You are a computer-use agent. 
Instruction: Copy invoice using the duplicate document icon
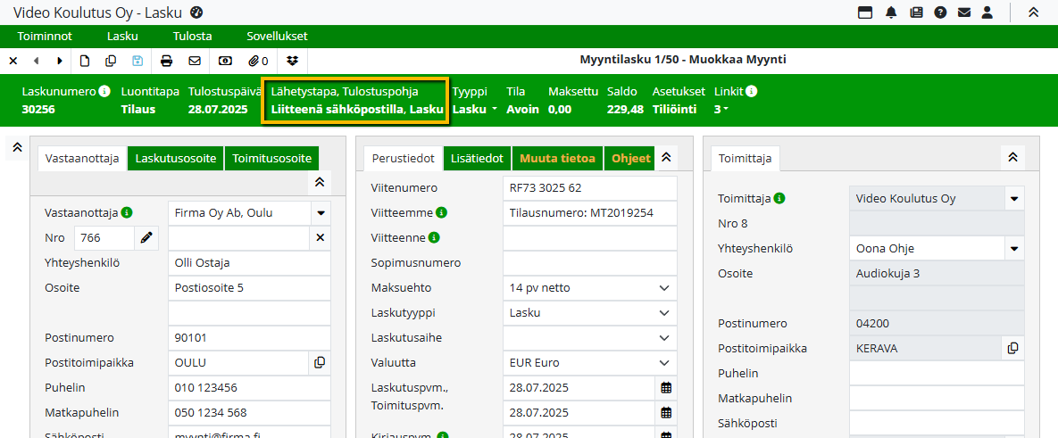[111, 61]
